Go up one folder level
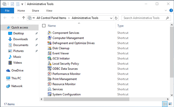Viewport: 174px width, 107px height. click(23, 18)
